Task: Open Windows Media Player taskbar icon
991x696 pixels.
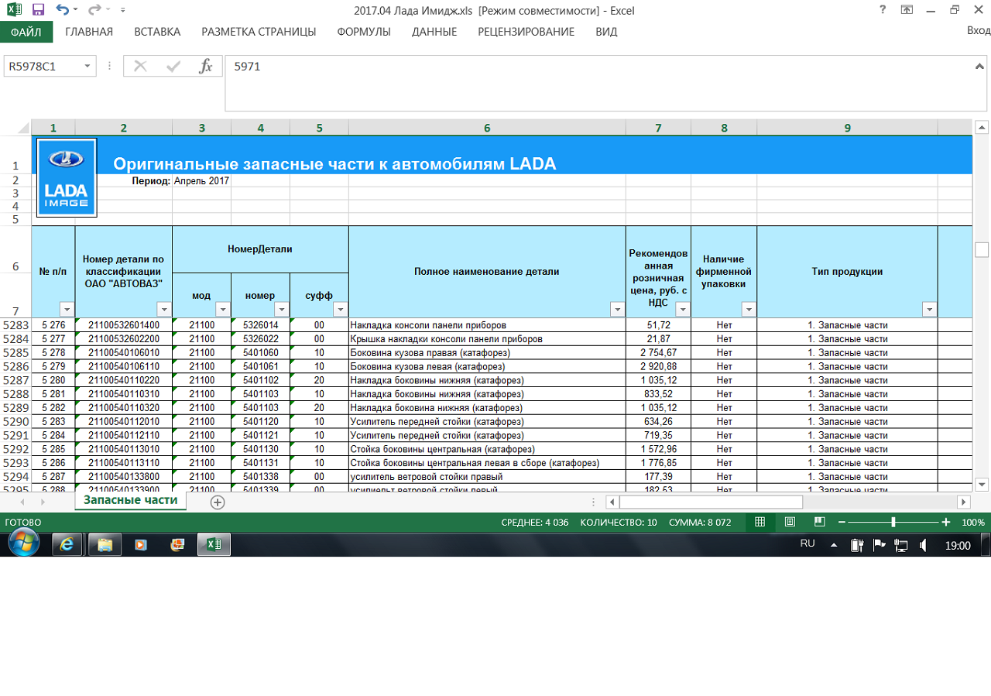Action: click(x=141, y=545)
